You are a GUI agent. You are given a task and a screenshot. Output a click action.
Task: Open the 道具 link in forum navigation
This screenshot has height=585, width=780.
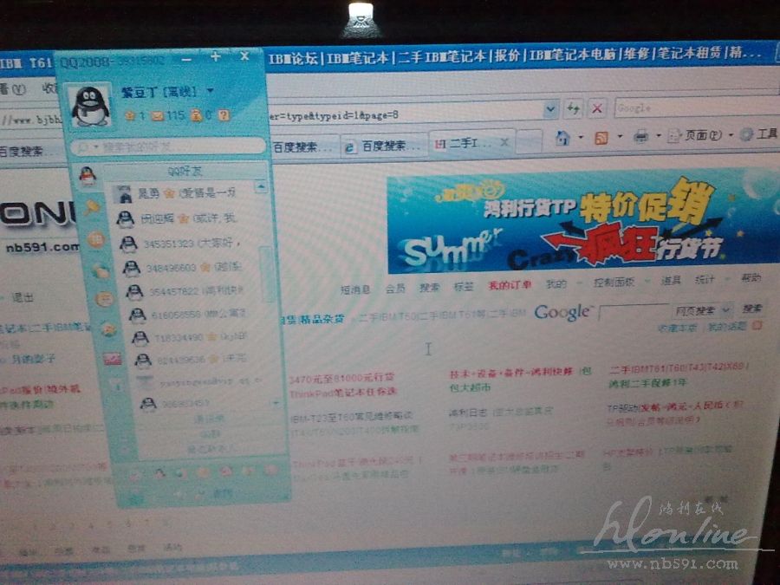(x=671, y=281)
